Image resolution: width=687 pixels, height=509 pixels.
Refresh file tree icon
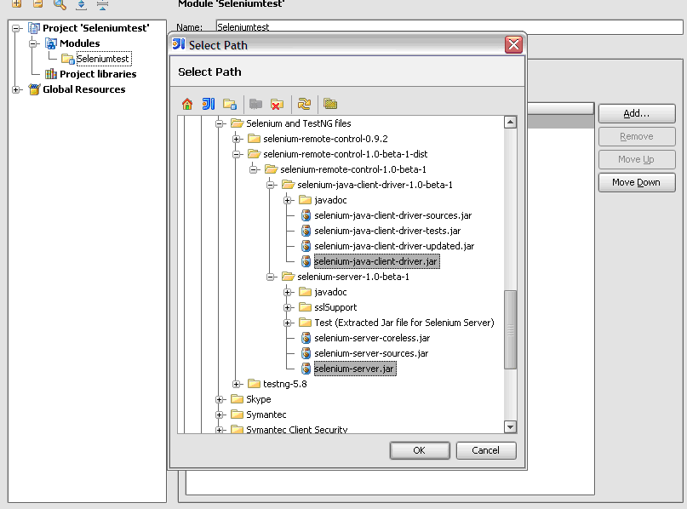pos(304,104)
